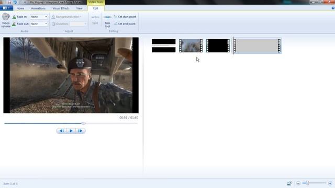Image resolution: width=335 pixels, height=188 pixels.
Task: Click the Undo icon in quick access toolbar
Action: click(x=15, y=2)
